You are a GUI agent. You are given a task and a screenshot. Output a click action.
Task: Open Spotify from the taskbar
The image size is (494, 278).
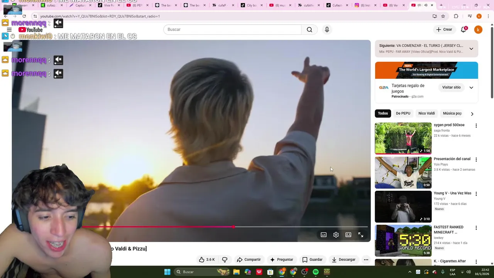(x=316, y=272)
